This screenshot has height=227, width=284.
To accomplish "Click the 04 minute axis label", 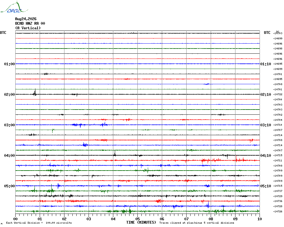I will coord(113,219).
